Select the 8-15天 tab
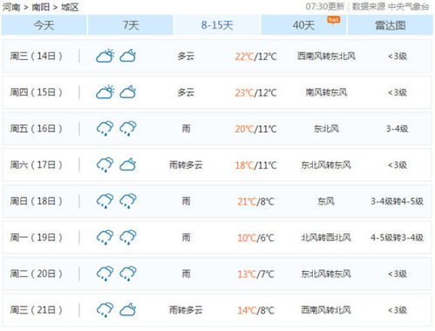435x331 pixels. coord(217,25)
